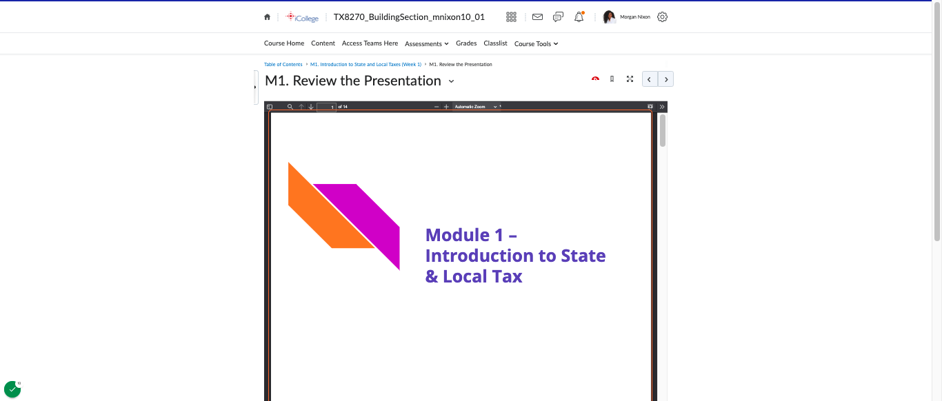Go to next content topic
Image resolution: width=942 pixels, height=401 pixels.
(x=666, y=79)
